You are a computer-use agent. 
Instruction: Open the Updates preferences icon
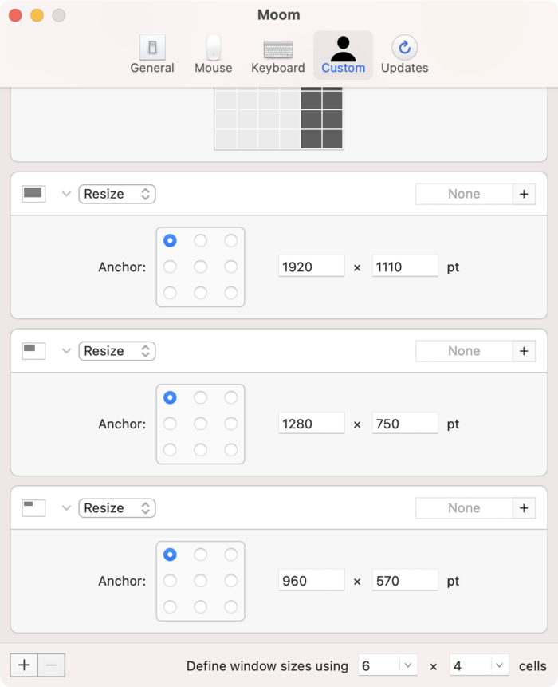pos(404,54)
